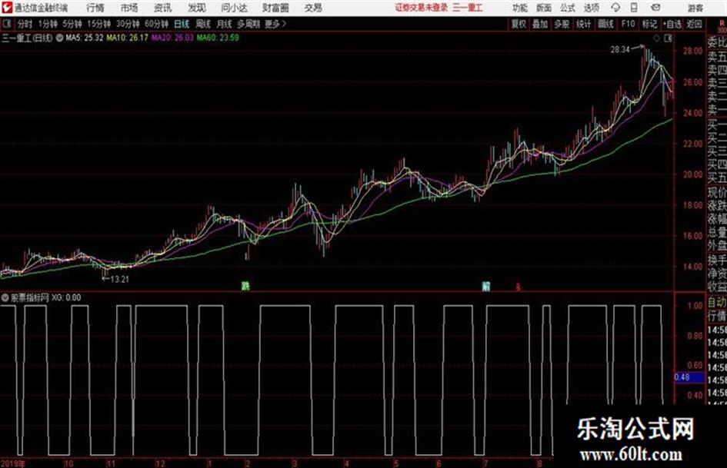Click the 复权 button
This screenshot has height=468, width=727.
click(x=519, y=24)
